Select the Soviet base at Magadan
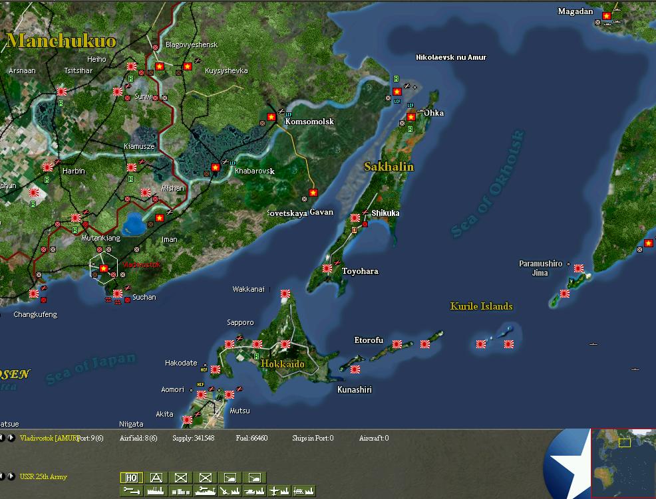This screenshot has height=499, width=656. (x=607, y=16)
